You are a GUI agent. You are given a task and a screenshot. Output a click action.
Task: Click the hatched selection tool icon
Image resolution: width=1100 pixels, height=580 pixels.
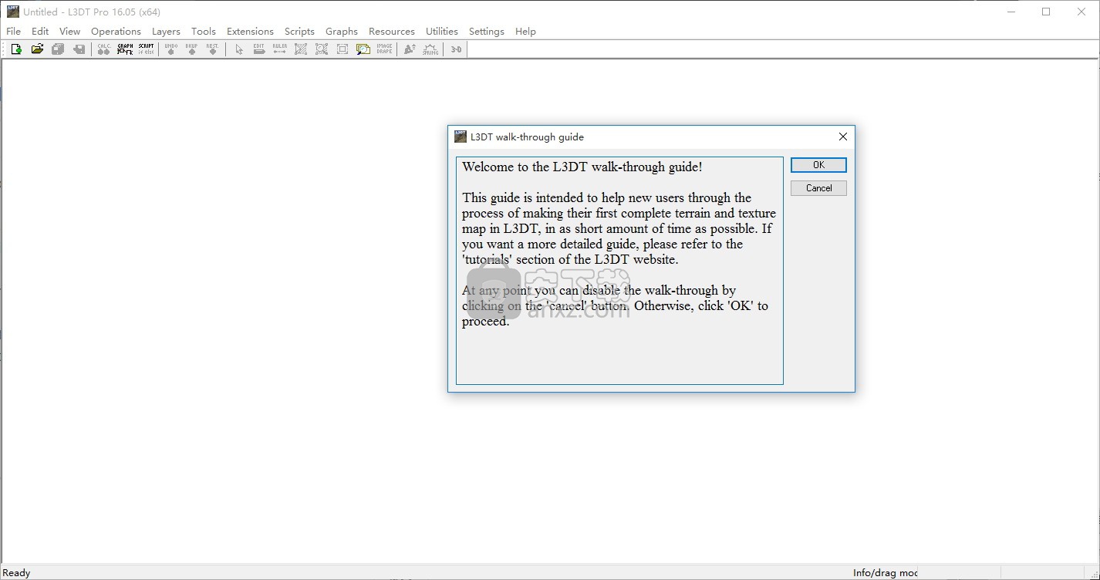click(x=301, y=49)
